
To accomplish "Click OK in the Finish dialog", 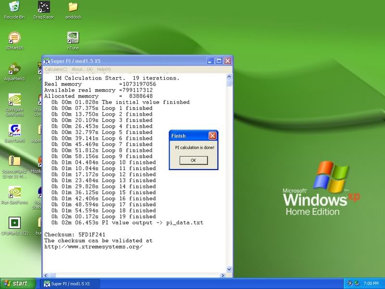I will 193,160.
